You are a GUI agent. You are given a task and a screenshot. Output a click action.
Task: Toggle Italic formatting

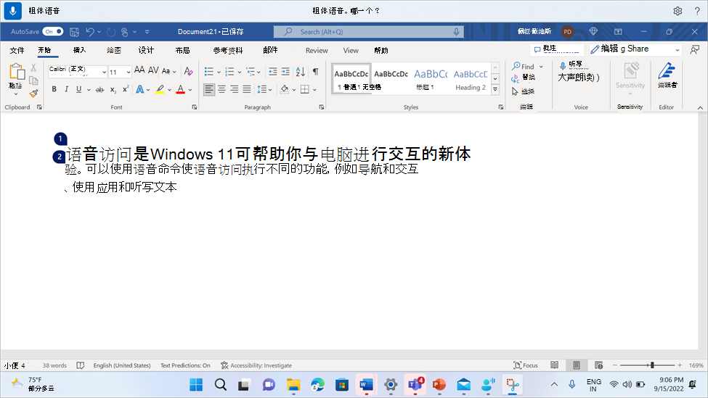coord(66,89)
